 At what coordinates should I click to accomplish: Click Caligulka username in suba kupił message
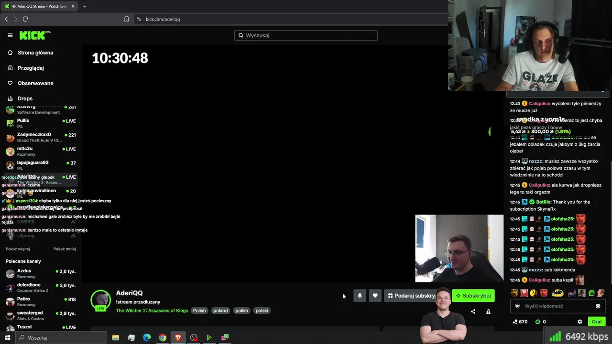coord(539,280)
